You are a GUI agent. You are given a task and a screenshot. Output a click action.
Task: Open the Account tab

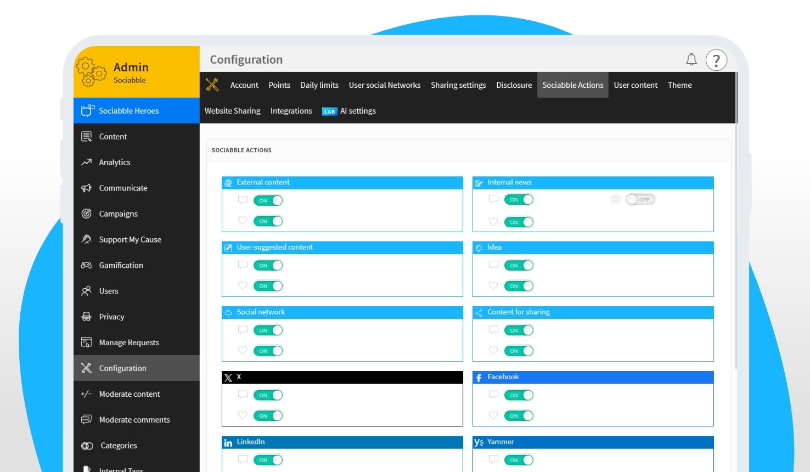[x=244, y=85]
